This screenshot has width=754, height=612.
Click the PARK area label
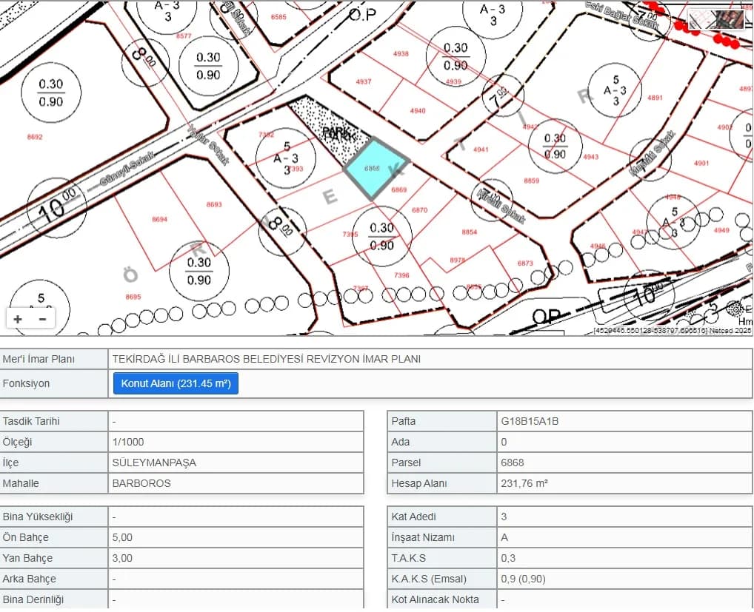click(339, 133)
